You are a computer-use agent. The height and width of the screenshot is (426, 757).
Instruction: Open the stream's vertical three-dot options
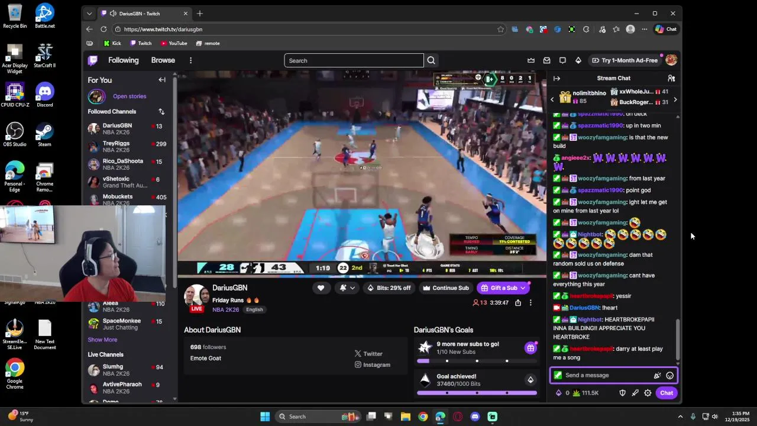[x=530, y=302]
